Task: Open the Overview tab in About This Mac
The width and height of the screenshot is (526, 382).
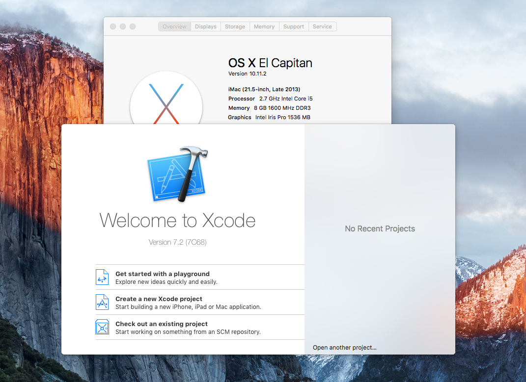Action: [x=174, y=26]
